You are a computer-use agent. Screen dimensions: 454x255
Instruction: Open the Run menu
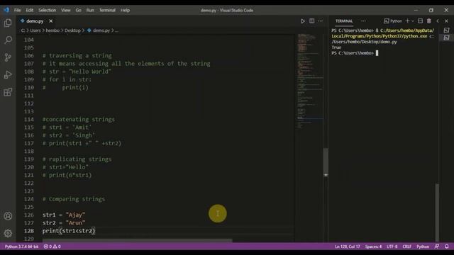coord(90,10)
